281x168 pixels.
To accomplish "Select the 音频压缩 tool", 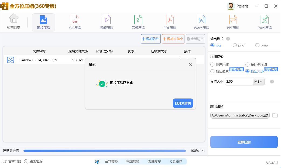I will coord(138,22).
